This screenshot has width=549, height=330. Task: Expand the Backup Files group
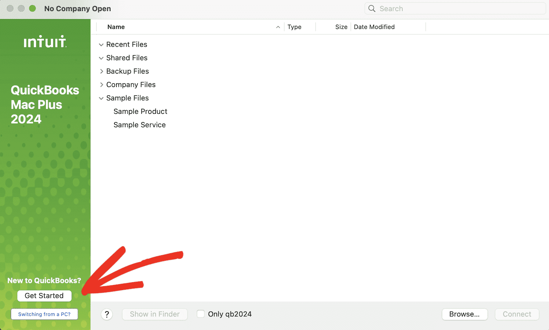101,71
